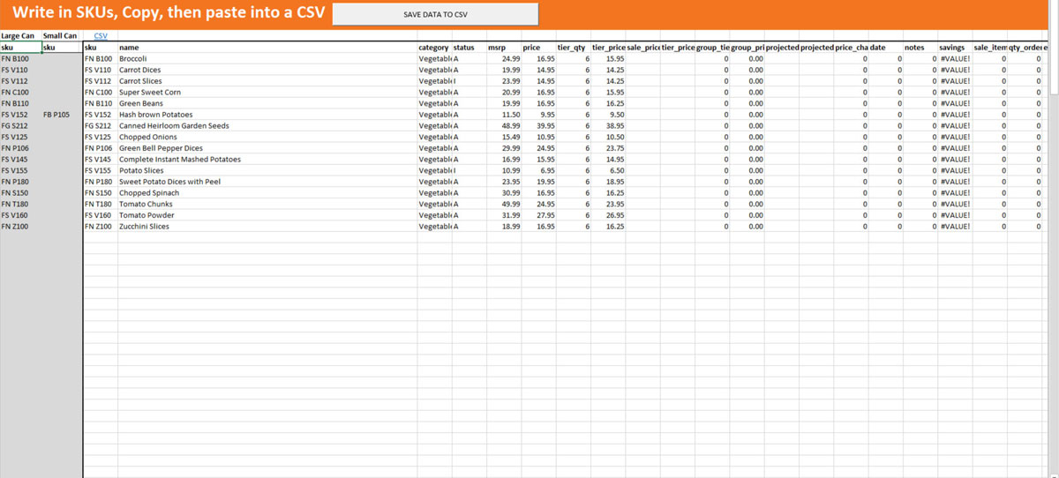This screenshot has width=1059, height=478.
Task: Open the CSV hyperlink
Action: click(x=101, y=35)
